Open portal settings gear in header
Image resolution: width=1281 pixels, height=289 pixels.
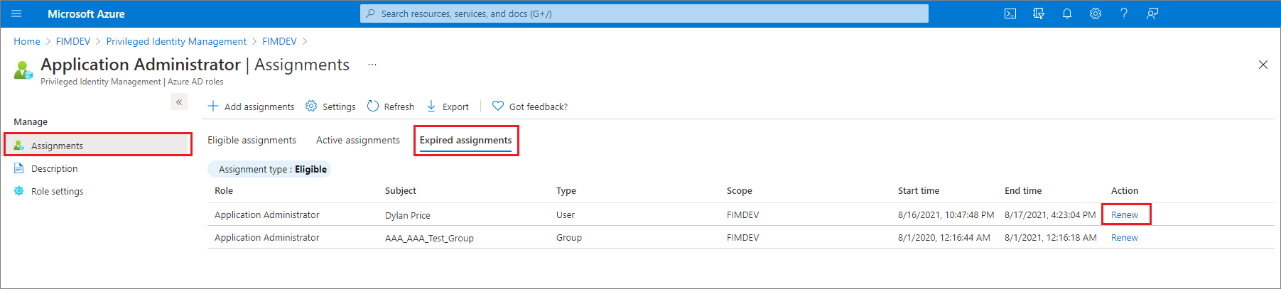pos(1096,13)
